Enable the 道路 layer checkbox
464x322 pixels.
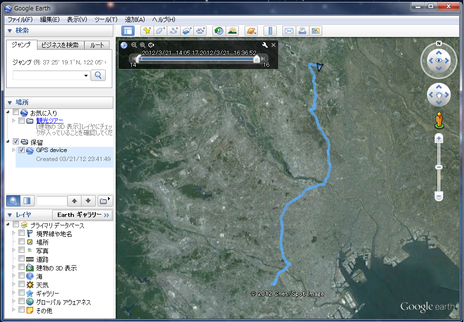tap(21, 259)
